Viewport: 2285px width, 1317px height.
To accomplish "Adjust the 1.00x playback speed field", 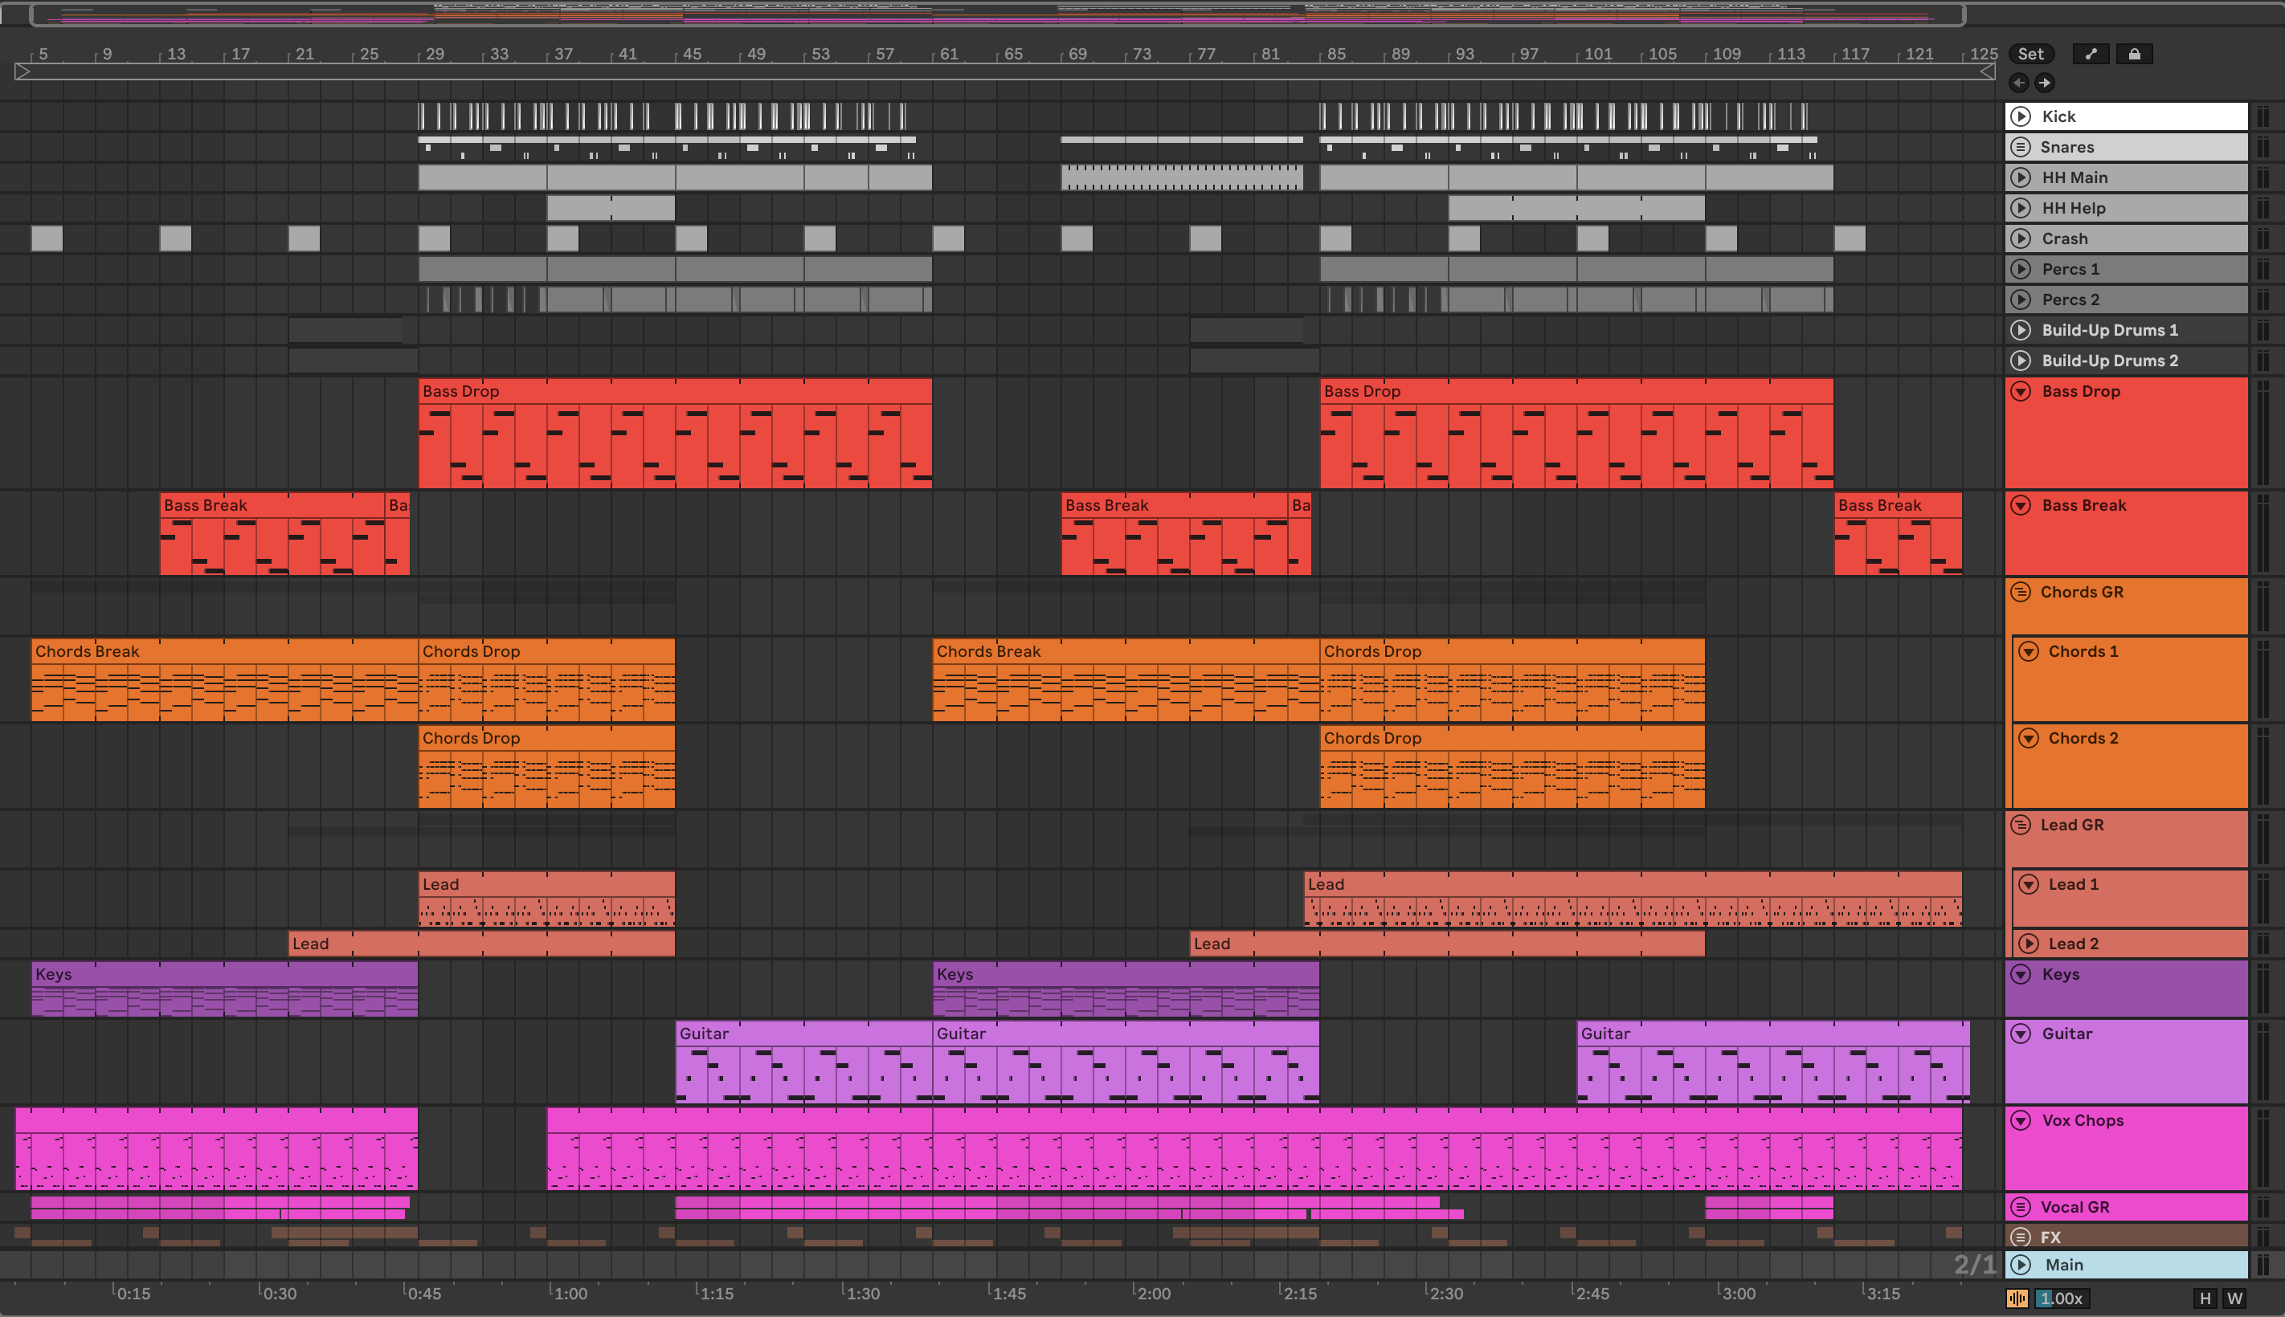I will coord(2061,1299).
